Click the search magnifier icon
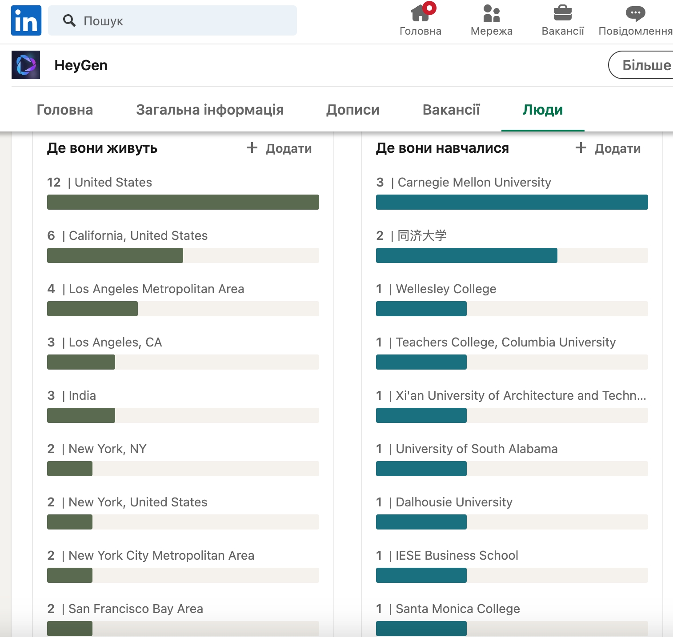673x637 pixels. 69,20
